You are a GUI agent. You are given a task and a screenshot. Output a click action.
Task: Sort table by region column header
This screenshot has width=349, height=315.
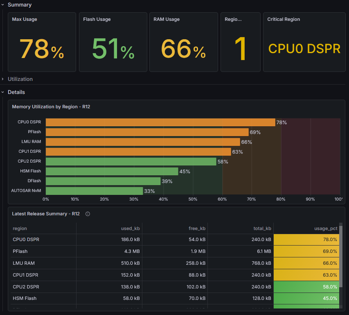20,228
